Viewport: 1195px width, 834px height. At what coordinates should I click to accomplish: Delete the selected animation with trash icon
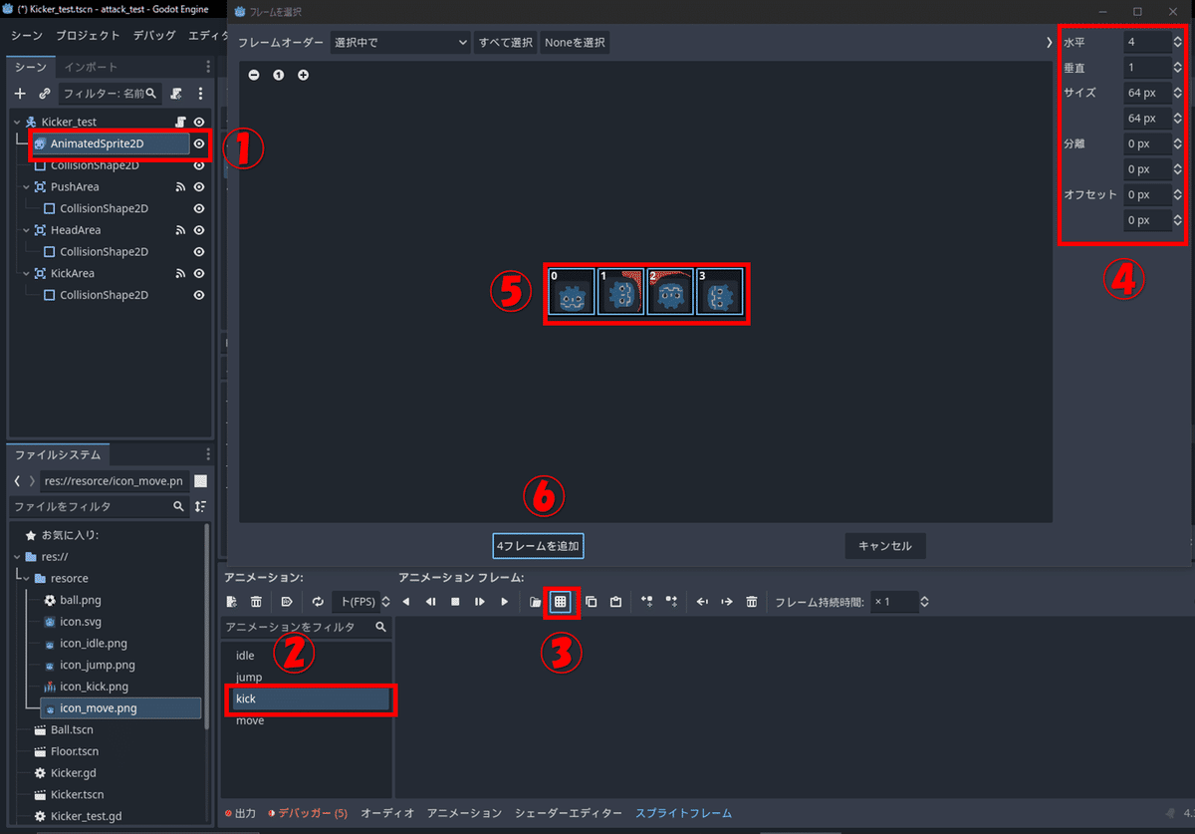coord(257,601)
